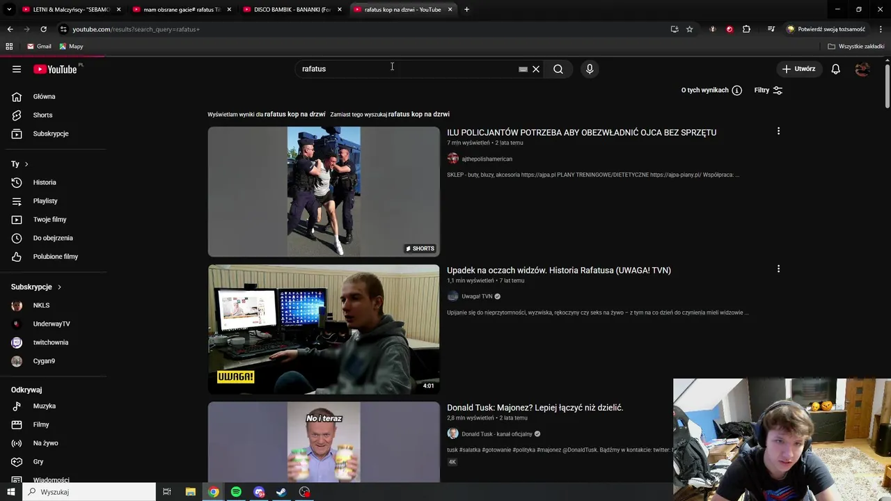The height and width of the screenshot is (501, 891).
Task: Open the YouTube guide hamburger menu
Action: pyautogui.click(x=17, y=69)
